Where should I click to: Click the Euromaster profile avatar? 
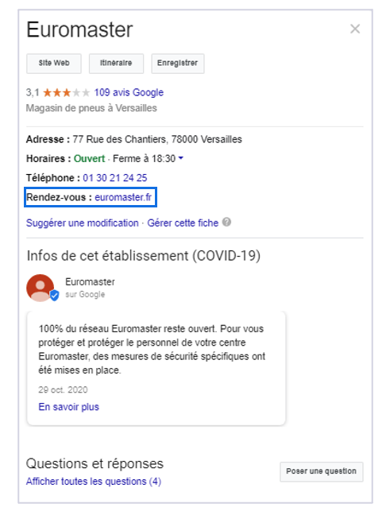[41, 288]
